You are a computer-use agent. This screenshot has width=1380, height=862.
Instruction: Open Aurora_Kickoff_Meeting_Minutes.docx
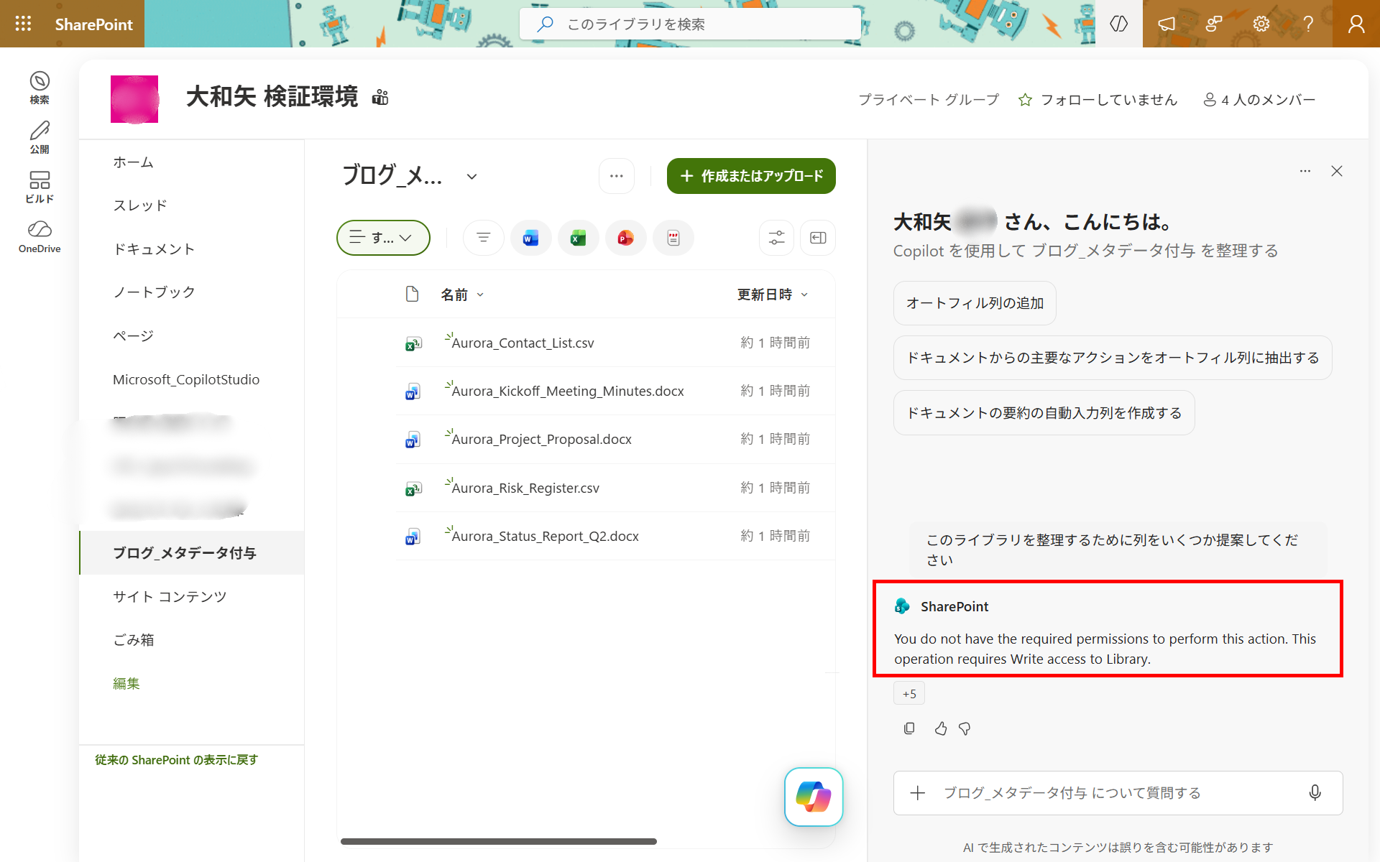pyautogui.click(x=568, y=391)
